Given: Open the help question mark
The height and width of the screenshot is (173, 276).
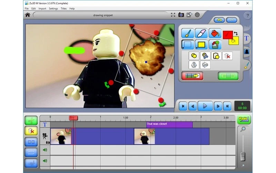Looking at the screenshot, I should 247,16.
